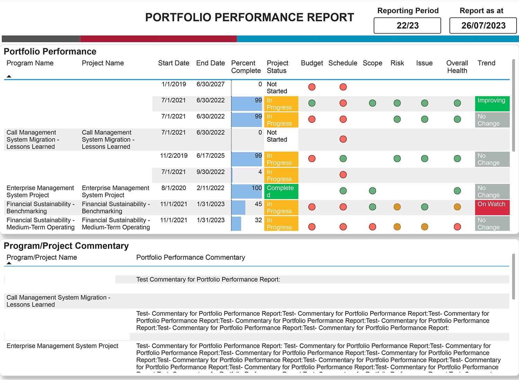Click amber Risk indicator for Medium-Term Operating row
Image resolution: width=519 pixels, height=380 pixels.
[x=397, y=227]
